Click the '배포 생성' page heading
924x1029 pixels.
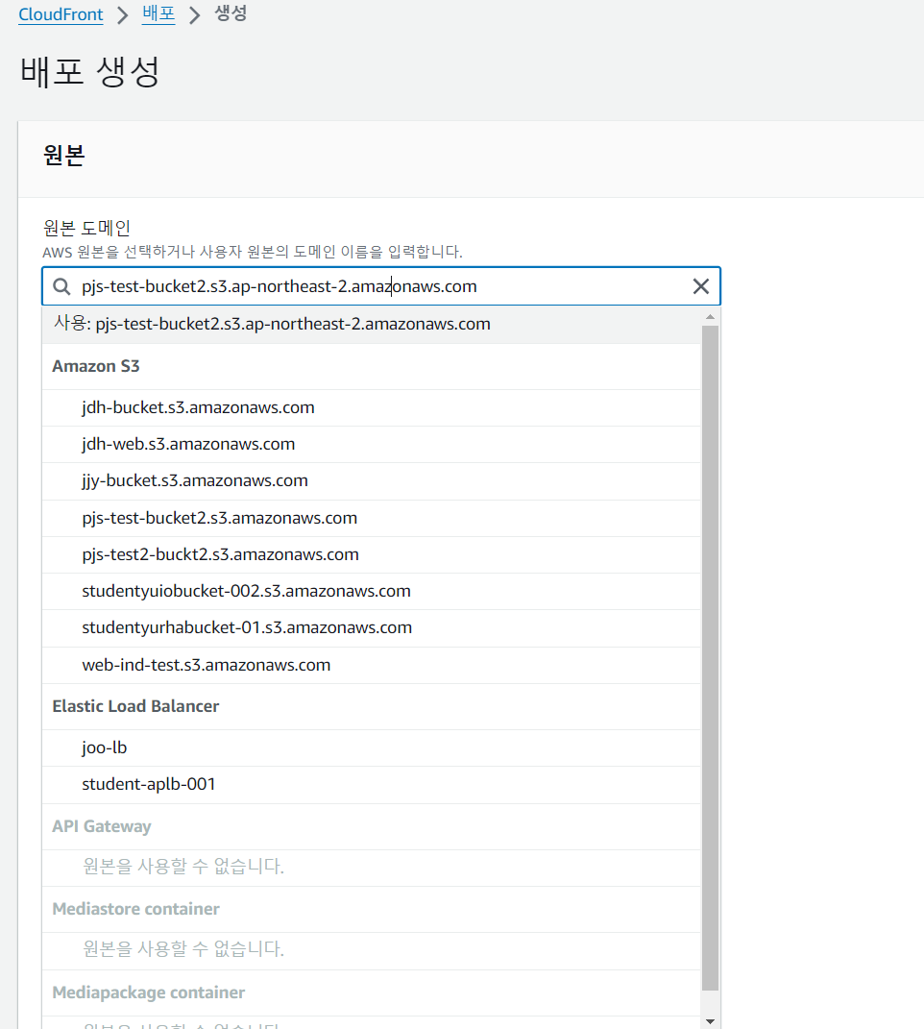click(90, 71)
